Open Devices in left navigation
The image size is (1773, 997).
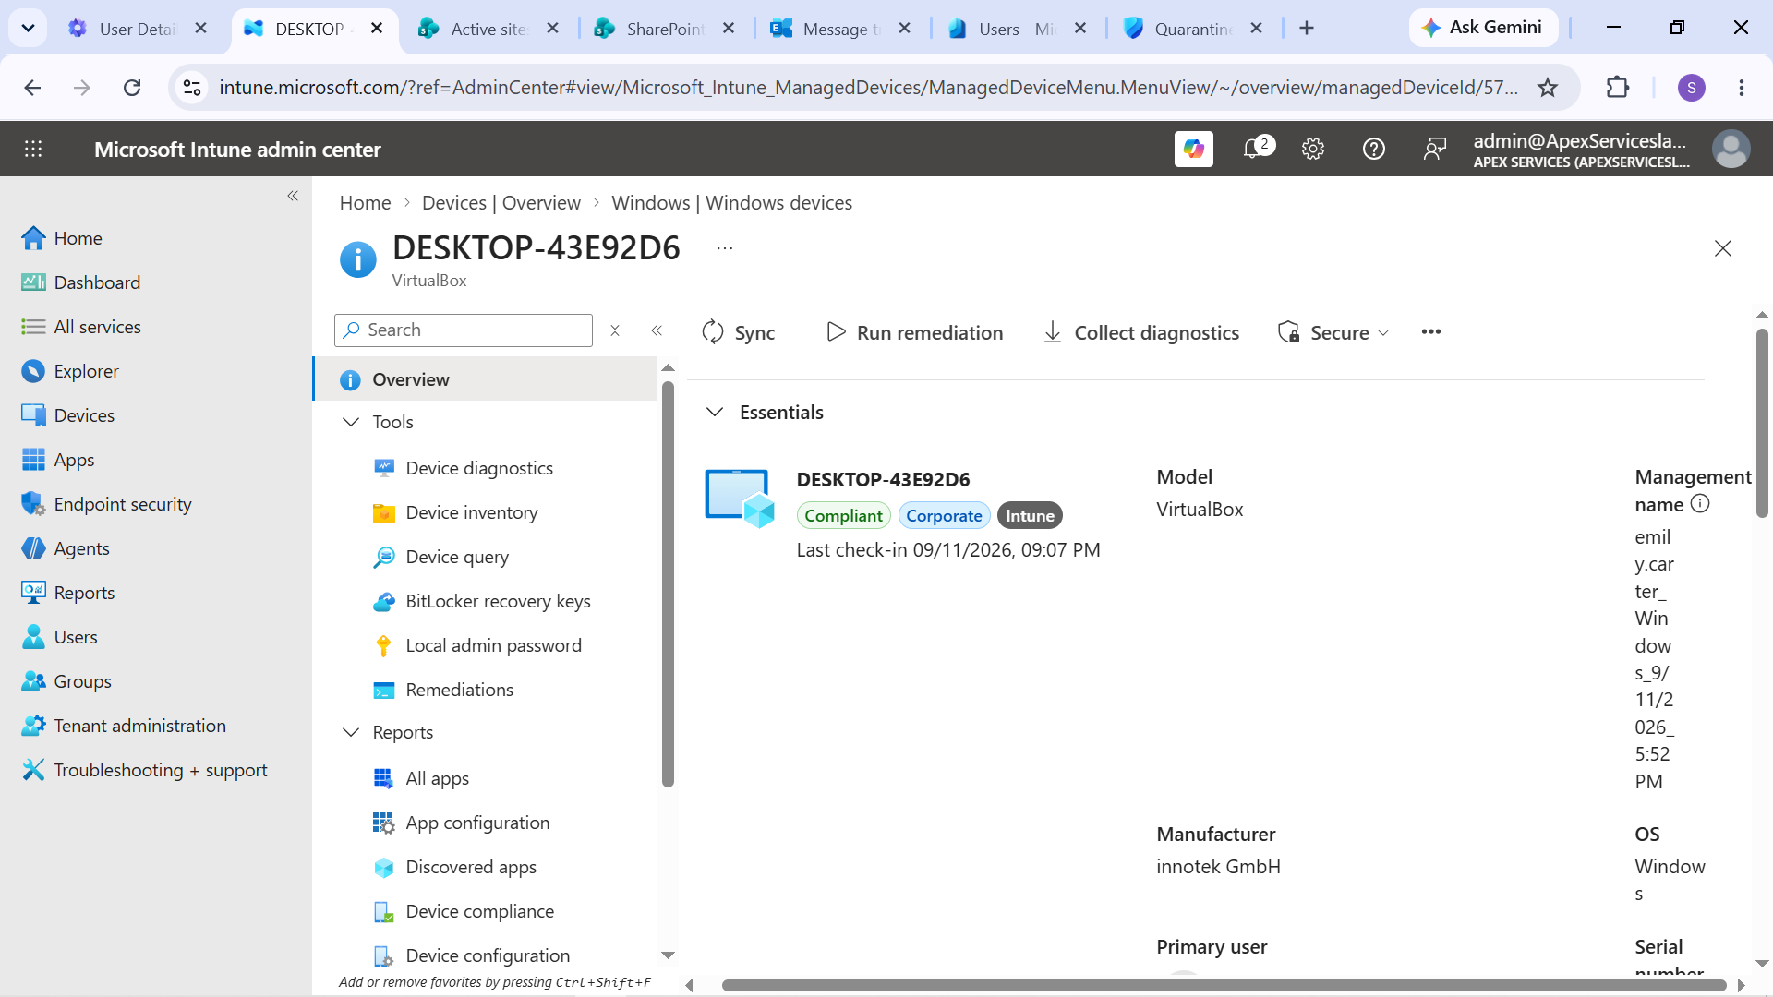(84, 415)
